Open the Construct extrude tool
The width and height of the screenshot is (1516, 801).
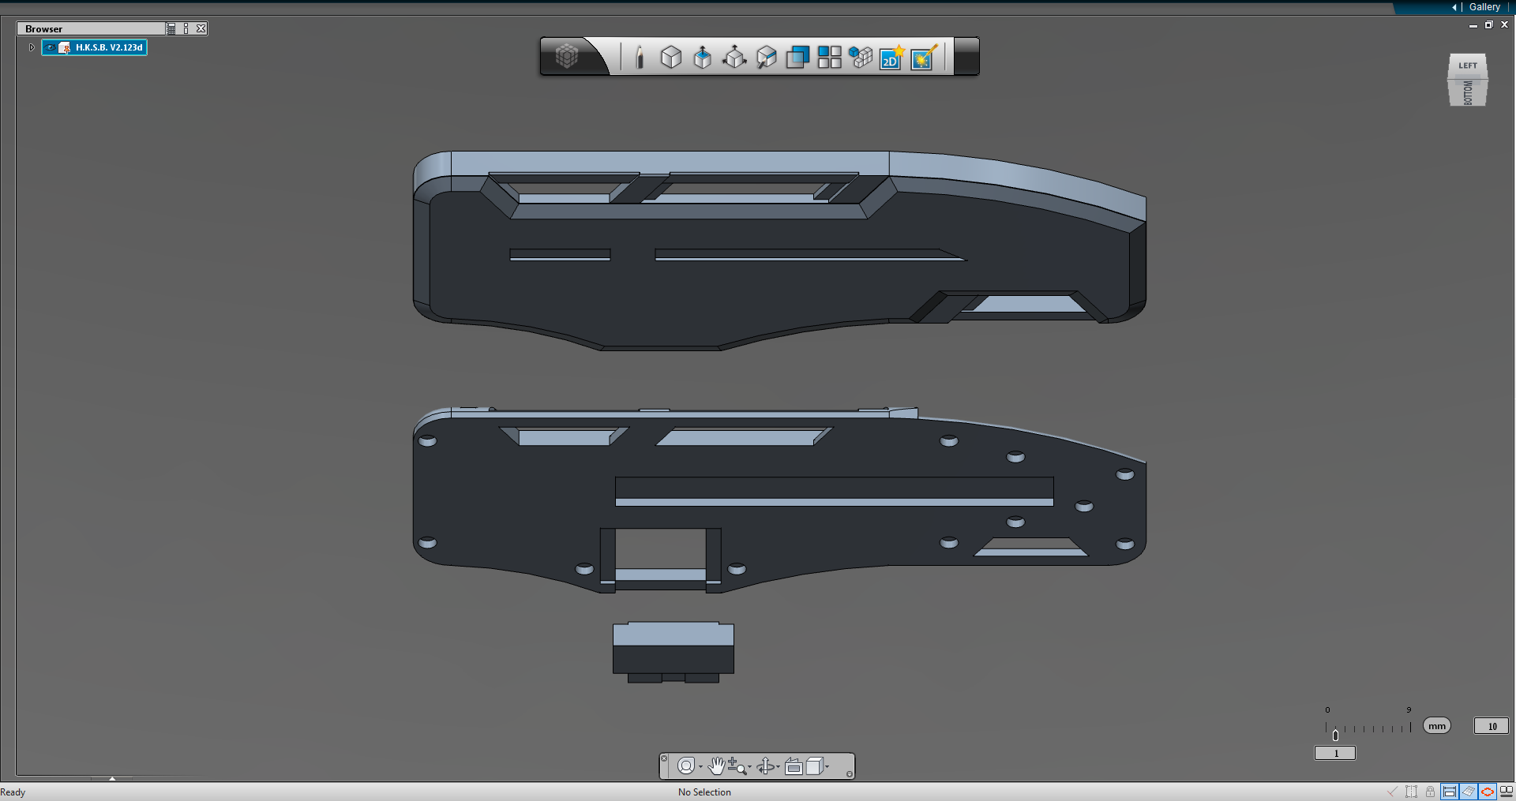(x=702, y=57)
